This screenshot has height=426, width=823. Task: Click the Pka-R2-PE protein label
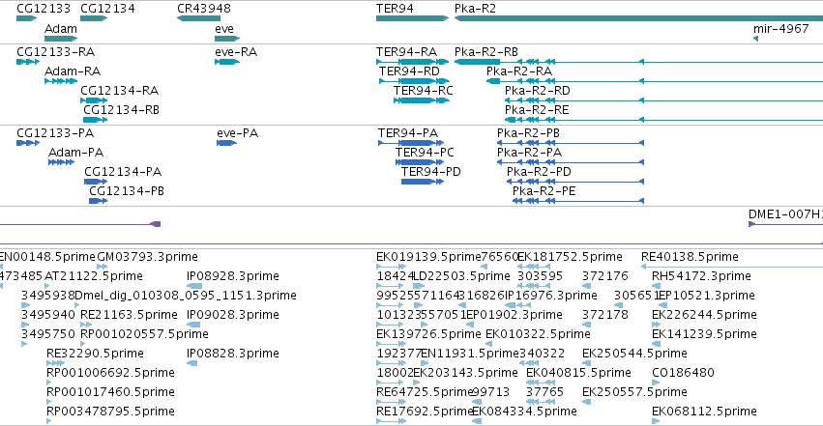click(544, 191)
